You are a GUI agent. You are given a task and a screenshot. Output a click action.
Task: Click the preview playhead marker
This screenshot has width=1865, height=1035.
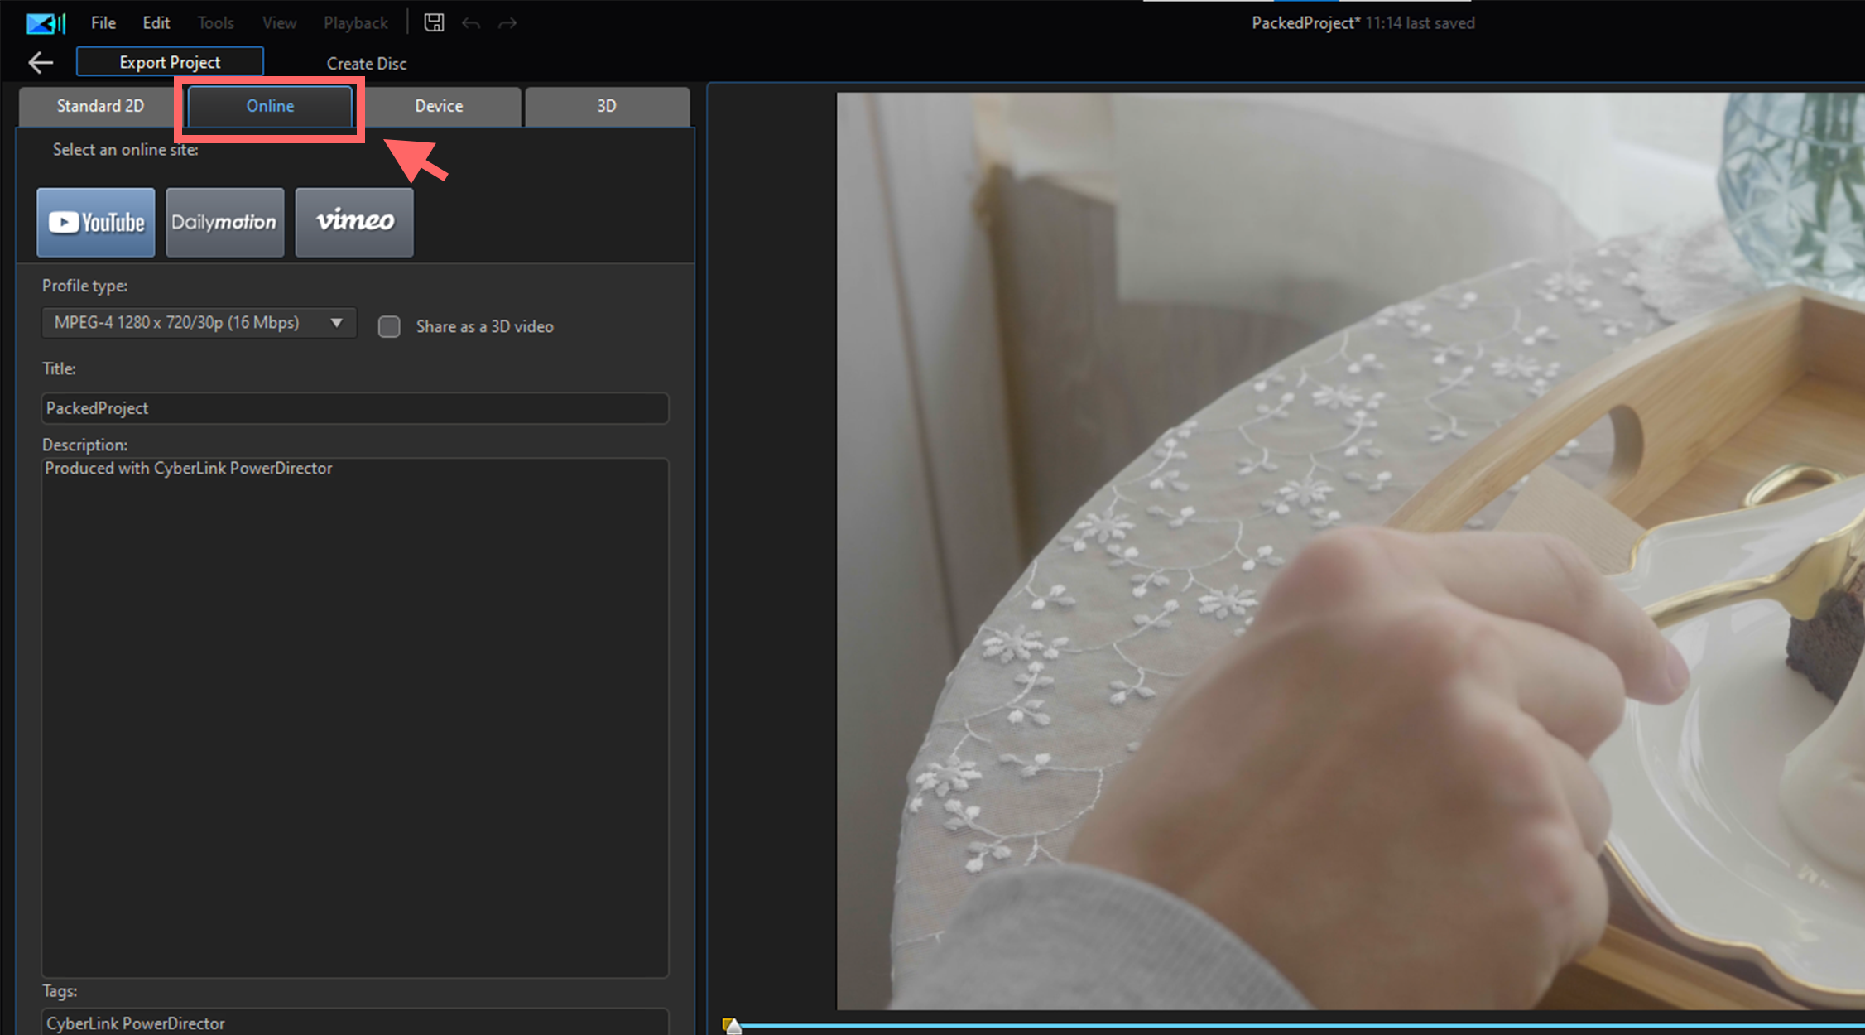(x=732, y=1026)
